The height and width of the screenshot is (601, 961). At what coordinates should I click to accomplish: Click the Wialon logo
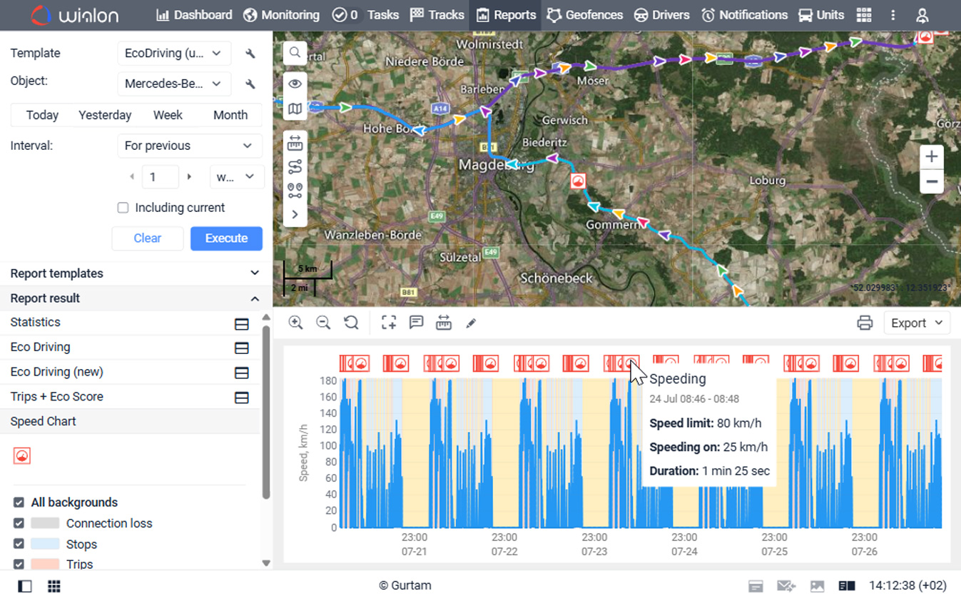pyautogui.click(x=74, y=15)
